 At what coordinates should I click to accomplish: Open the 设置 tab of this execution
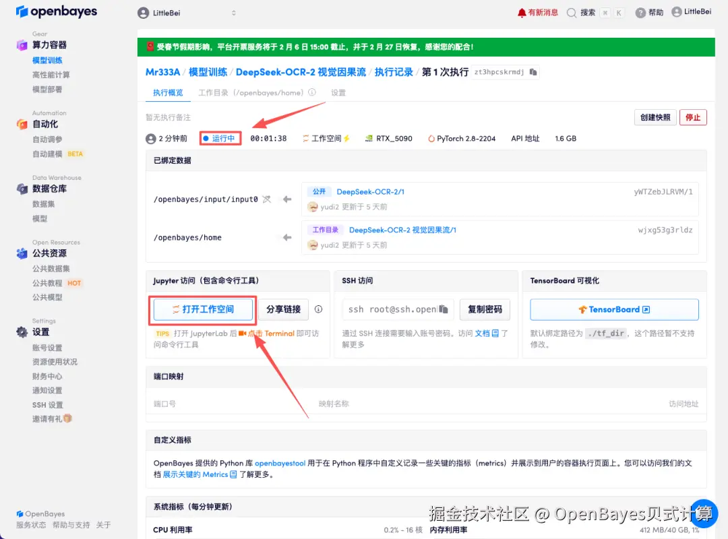pos(337,92)
